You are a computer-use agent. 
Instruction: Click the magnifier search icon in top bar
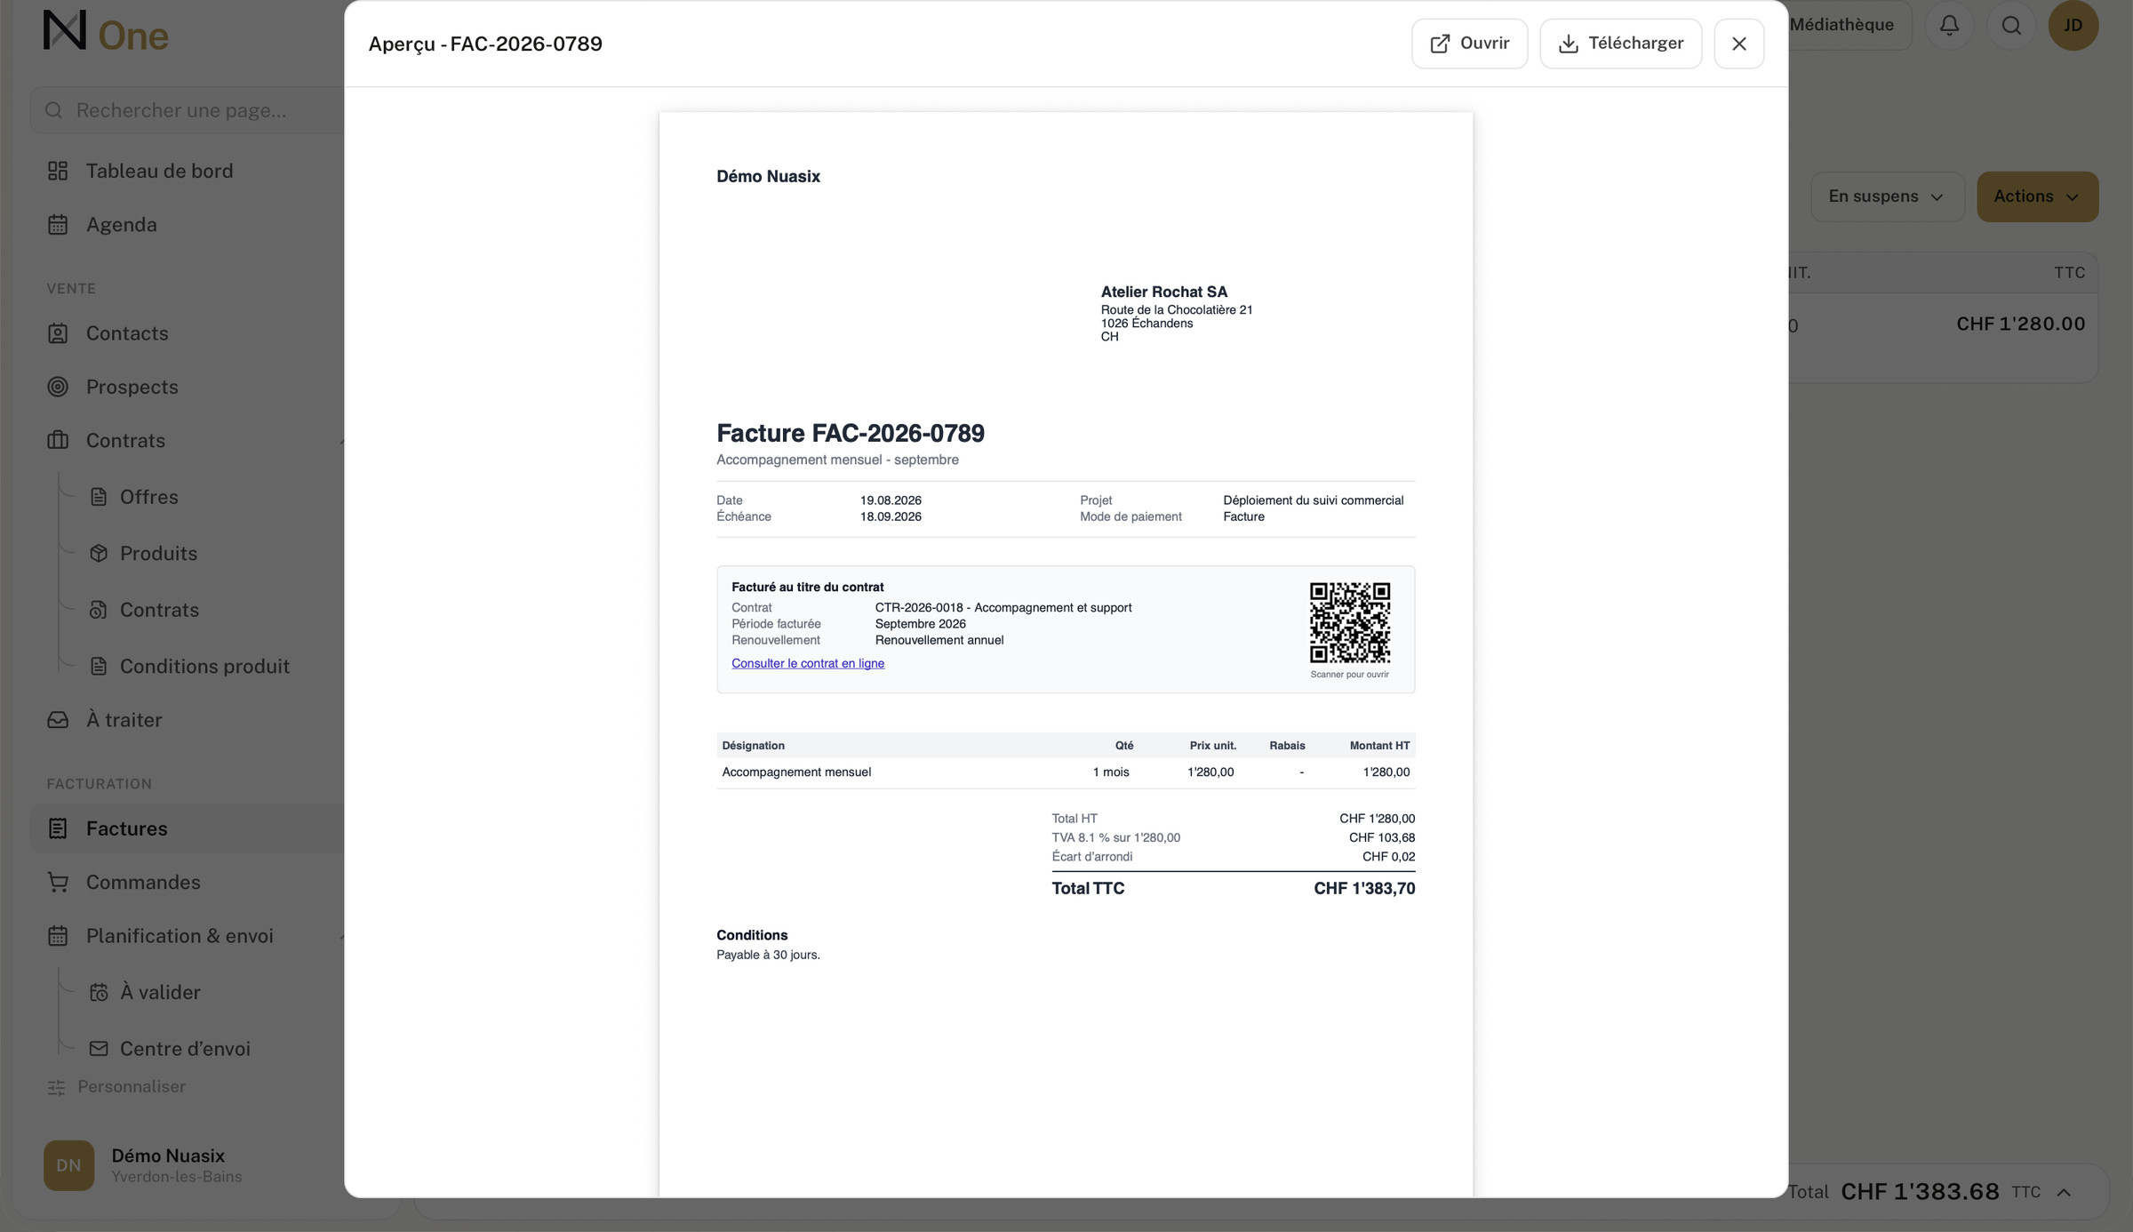[x=2011, y=25]
